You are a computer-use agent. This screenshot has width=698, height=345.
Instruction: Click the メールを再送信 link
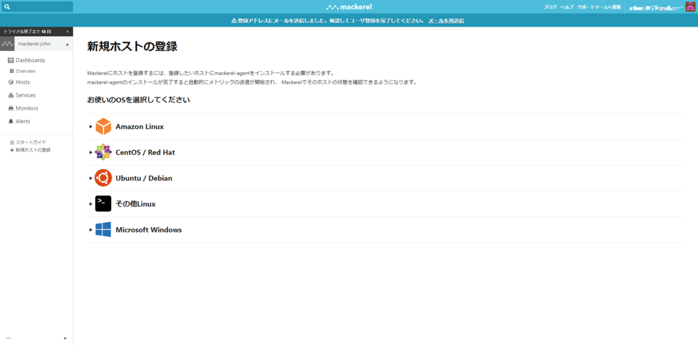point(446,20)
